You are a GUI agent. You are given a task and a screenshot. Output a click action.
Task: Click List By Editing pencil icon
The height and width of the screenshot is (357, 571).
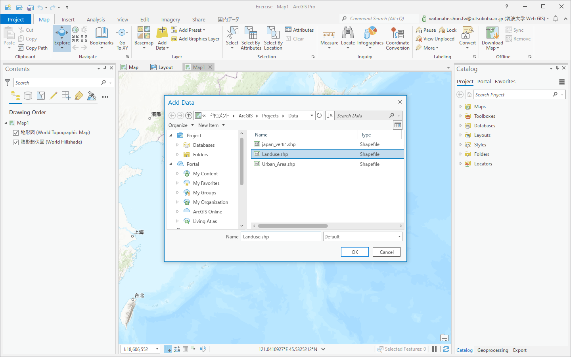click(54, 96)
